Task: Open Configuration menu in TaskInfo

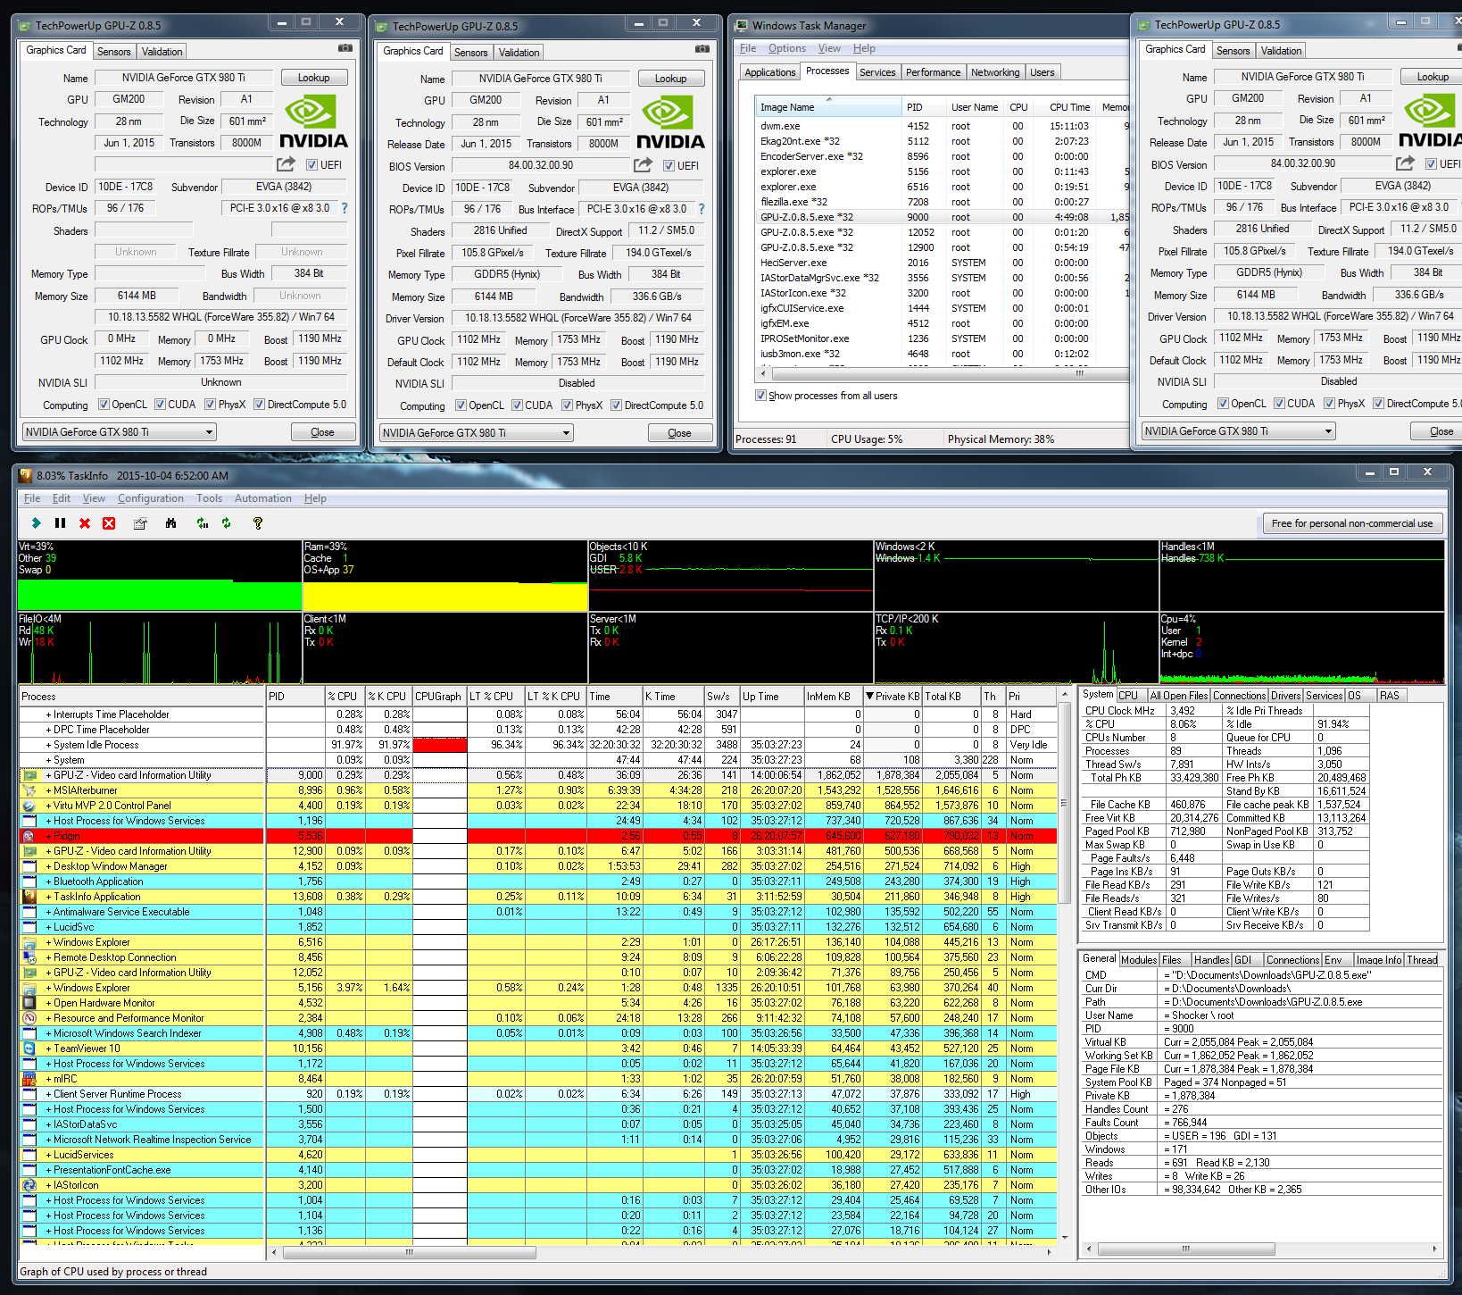Action: pos(151,498)
